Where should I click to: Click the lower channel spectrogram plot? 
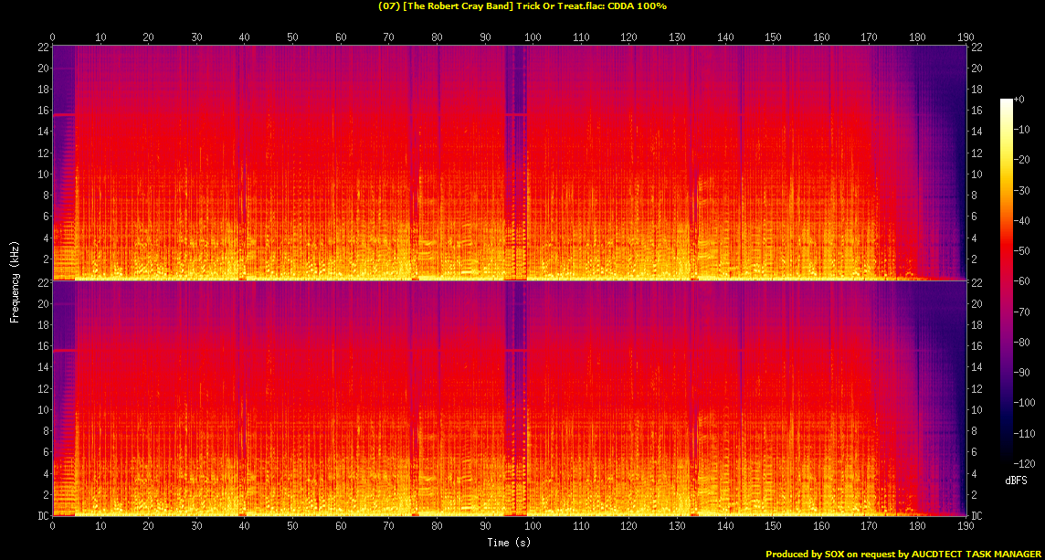click(x=509, y=398)
